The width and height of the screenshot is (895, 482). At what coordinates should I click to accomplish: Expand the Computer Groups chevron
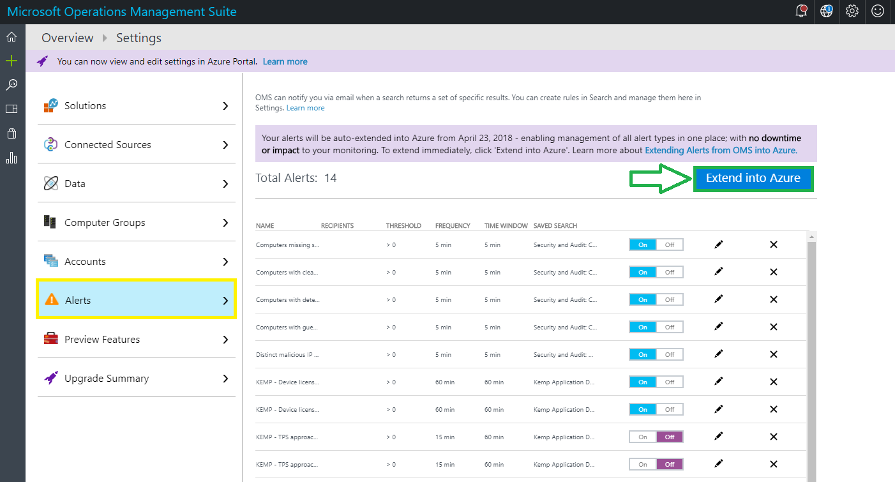[x=225, y=223]
